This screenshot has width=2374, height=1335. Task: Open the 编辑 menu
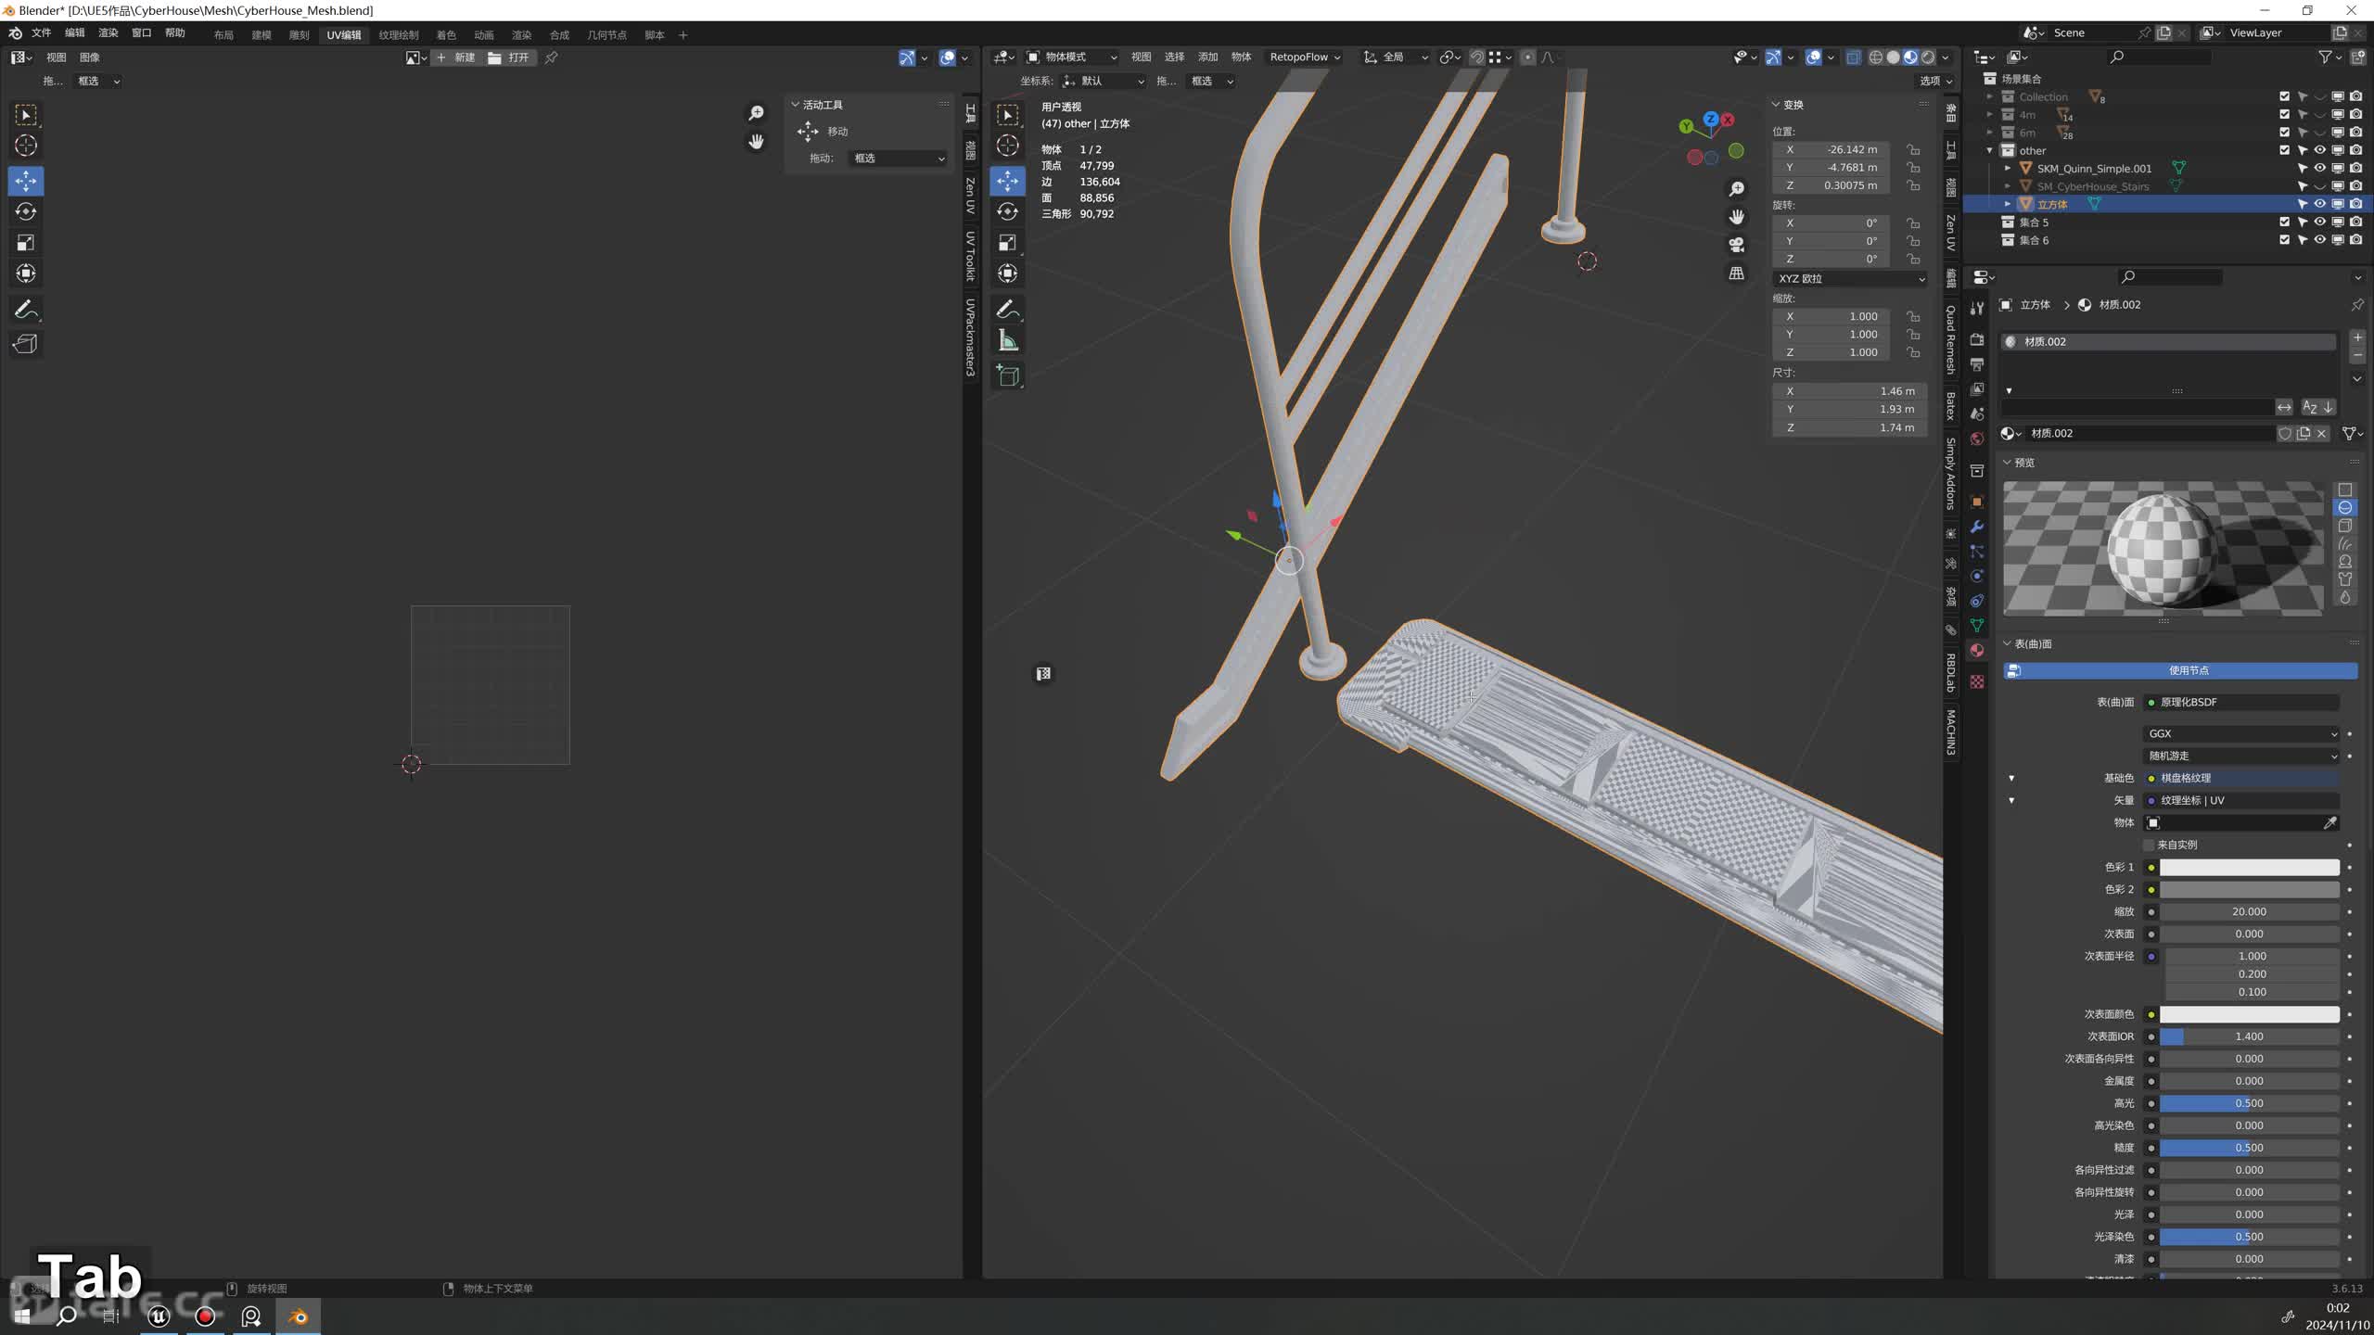tap(74, 33)
